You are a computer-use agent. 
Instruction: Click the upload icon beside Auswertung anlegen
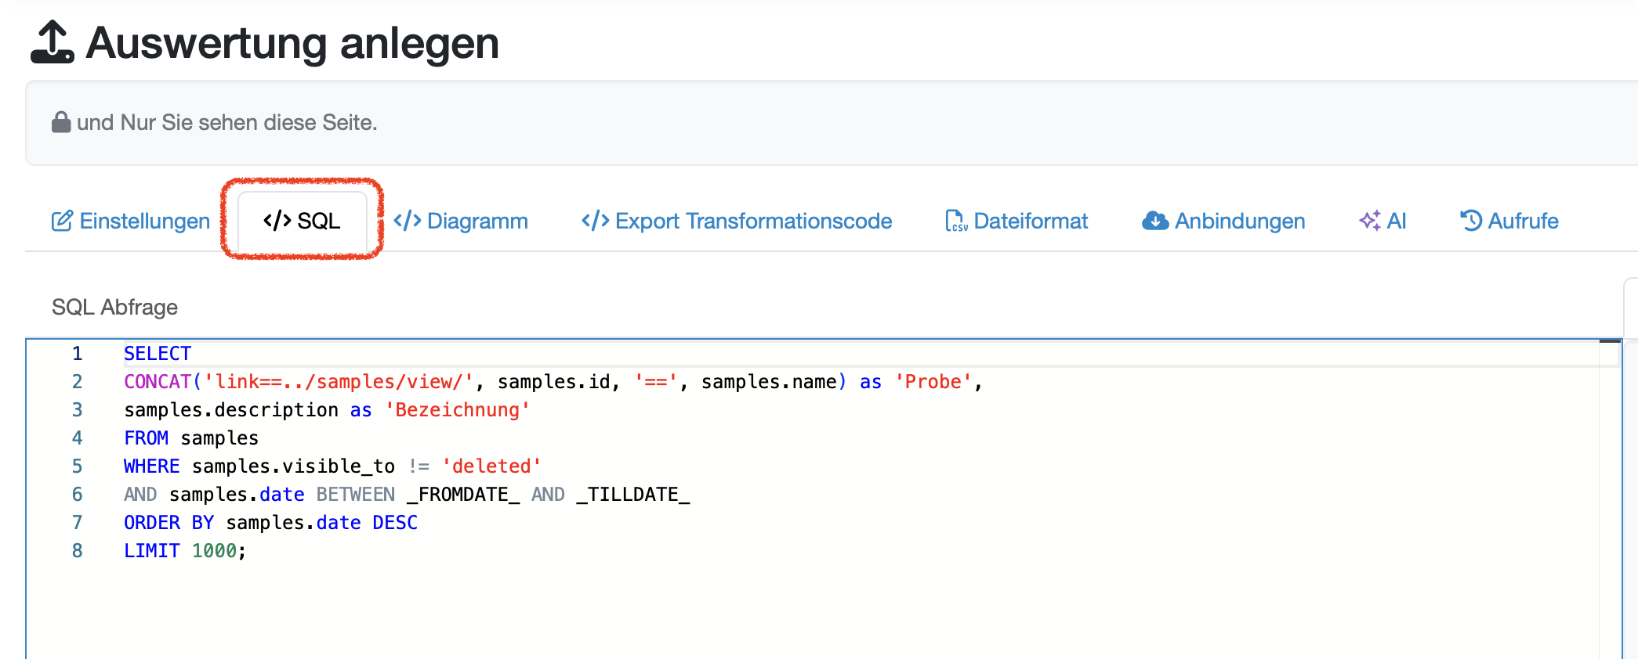52,42
